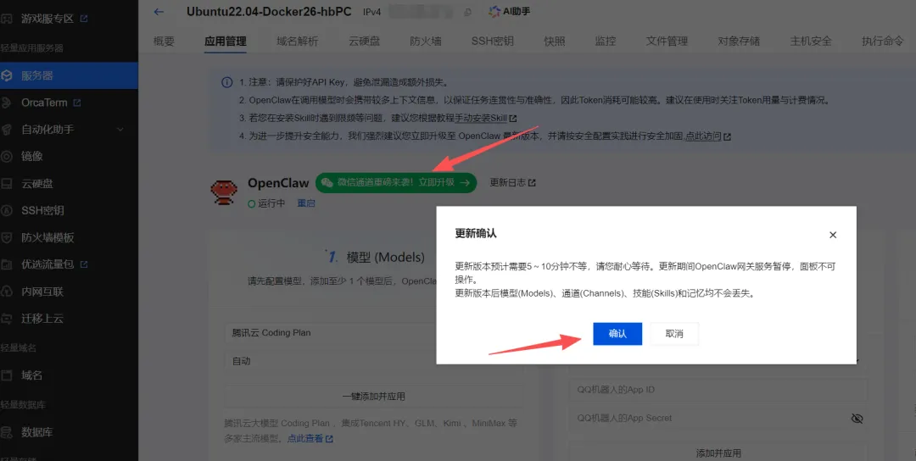Close the 更新确认 dialog
The image size is (916, 461).
pyautogui.click(x=833, y=235)
